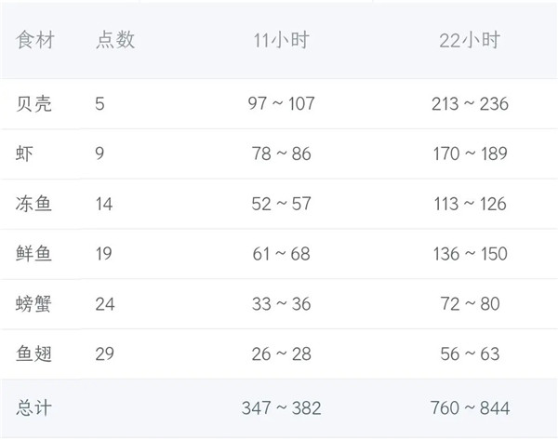Viewport: 558px width, 440px height.
Task: Click the 78 ~ 86 value
Action: point(281,153)
